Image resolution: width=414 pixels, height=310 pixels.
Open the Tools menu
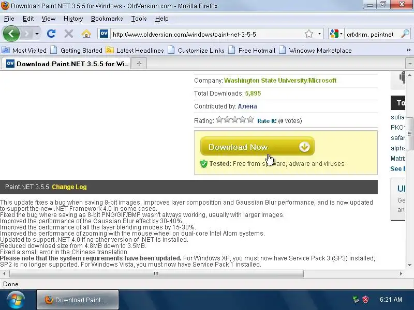[139, 19]
